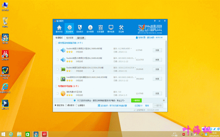
Task: Open the shield 系统助手 system assistant
Action: [80, 29]
